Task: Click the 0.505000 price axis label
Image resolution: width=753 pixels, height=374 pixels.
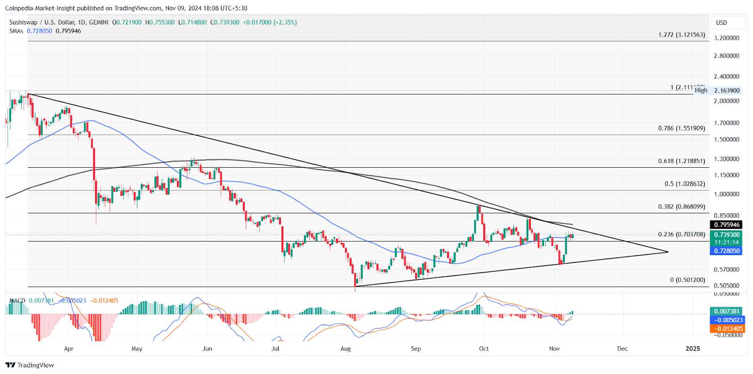Action: click(727, 286)
